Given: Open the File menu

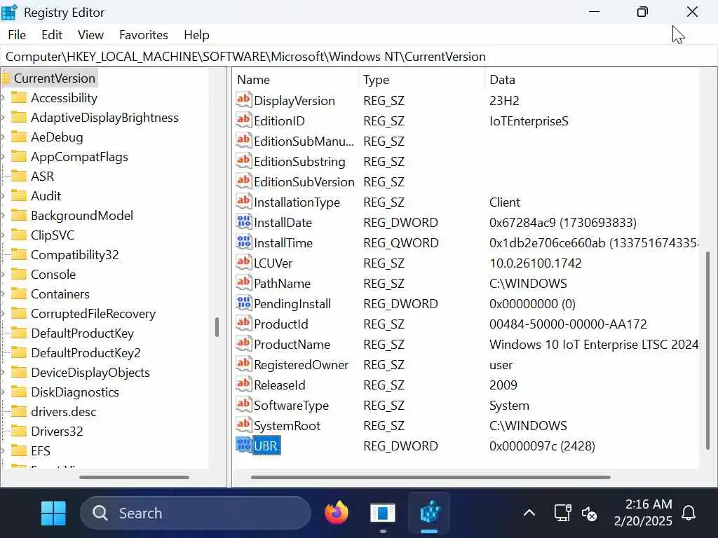Looking at the screenshot, I should (x=17, y=35).
